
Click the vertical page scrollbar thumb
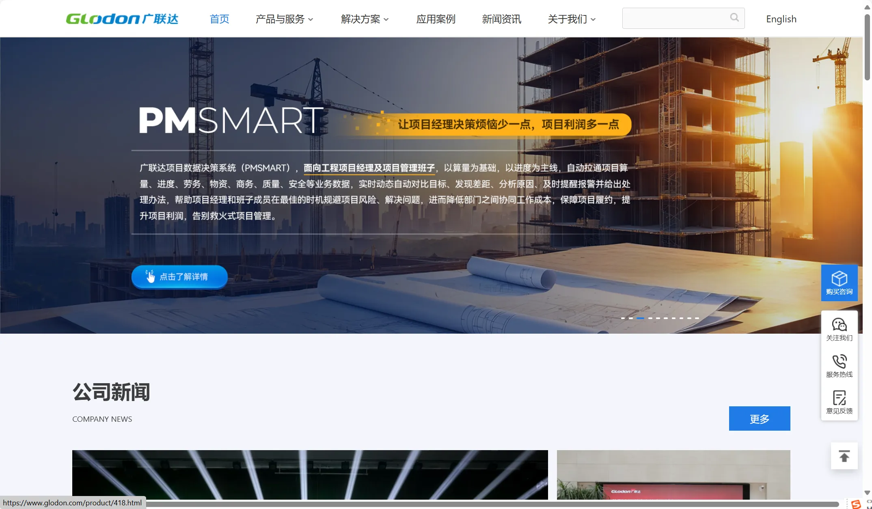point(867,47)
